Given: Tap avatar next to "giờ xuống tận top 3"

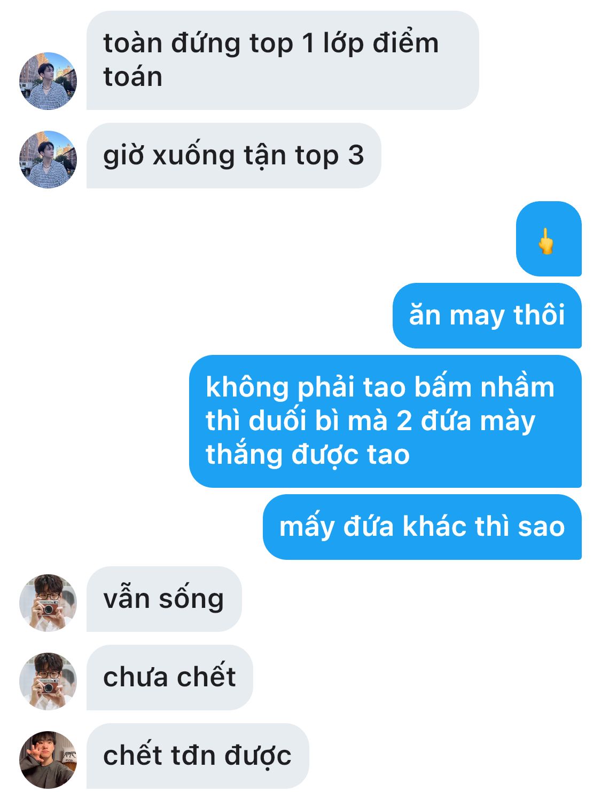Looking at the screenshot, I should [48, 160].
